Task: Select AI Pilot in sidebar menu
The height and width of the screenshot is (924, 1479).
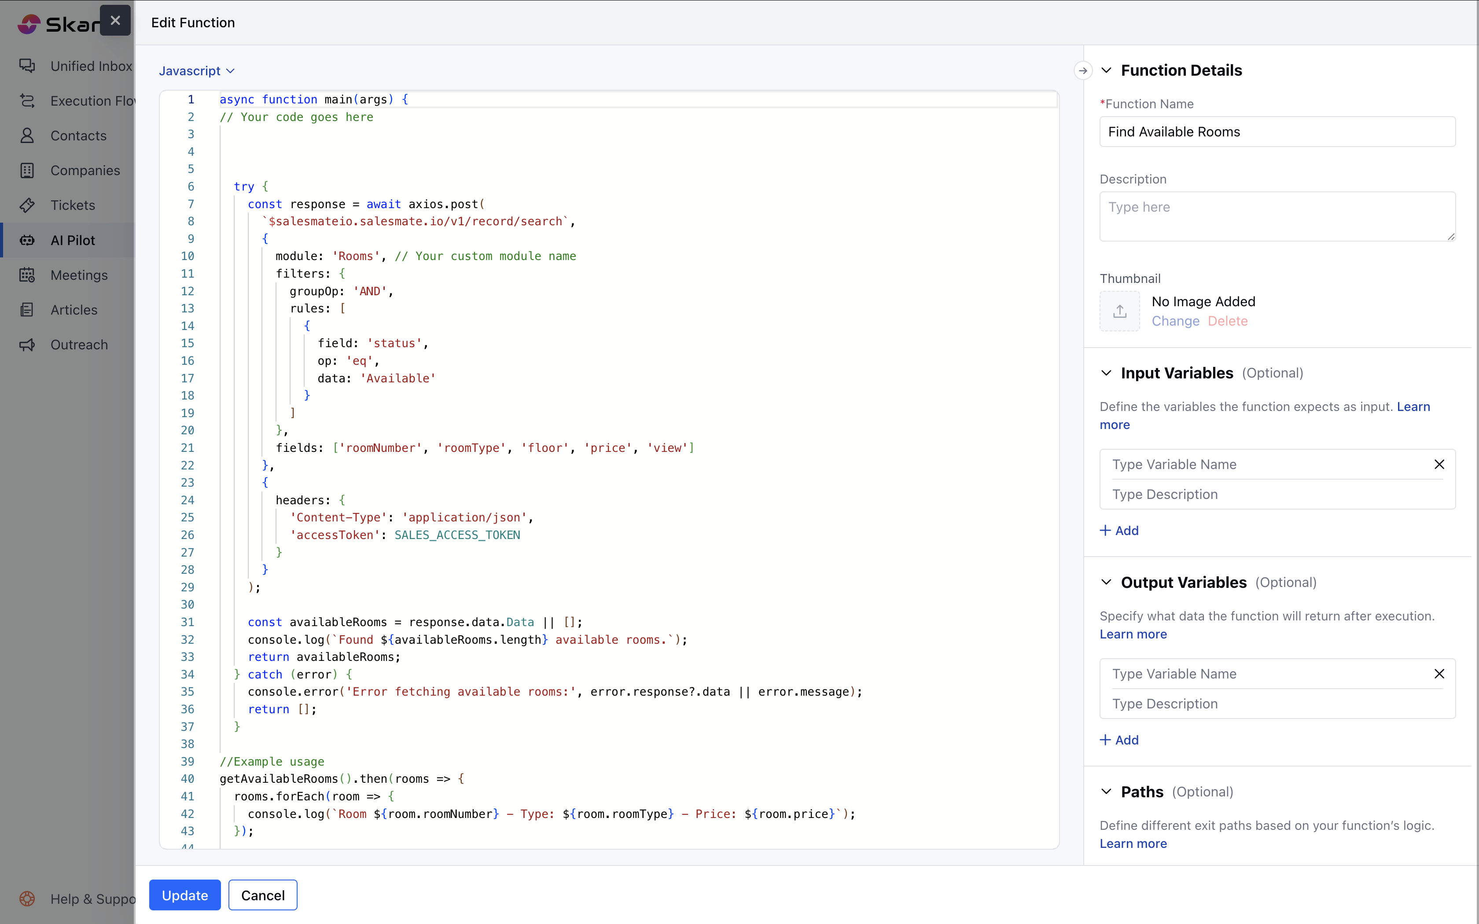Action: point(72,239)
